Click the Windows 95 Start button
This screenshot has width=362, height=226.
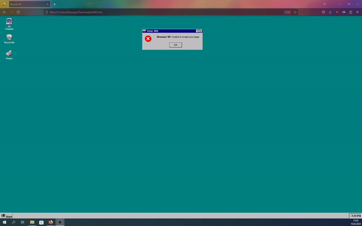6,216
